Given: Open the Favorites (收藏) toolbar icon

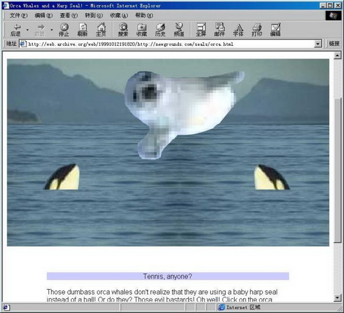Looking at the screenshot, I should point(142,29).
